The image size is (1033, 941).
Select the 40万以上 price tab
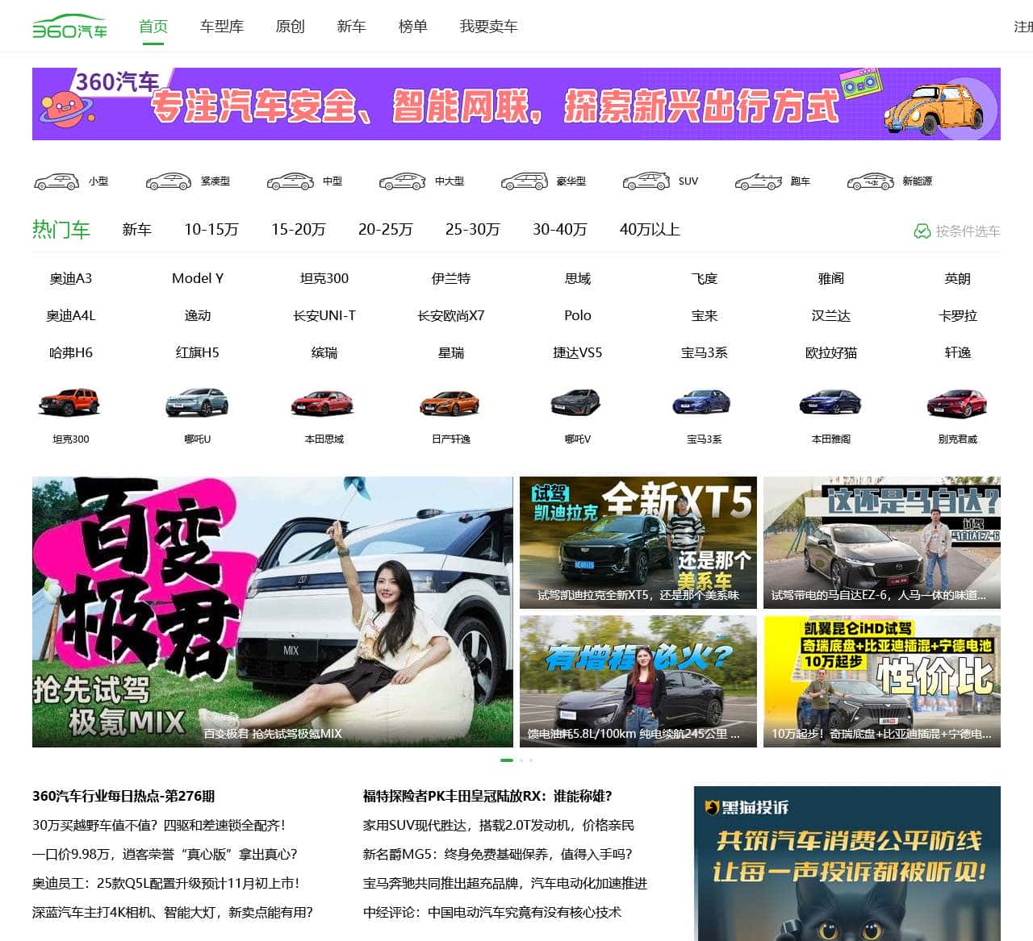click(x=650, y=230)
